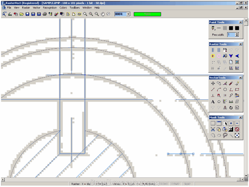Viewport: 249px width, 187px height.
Task: Click the plus add-mask button in Mask Tools
Action: [231, 123]
